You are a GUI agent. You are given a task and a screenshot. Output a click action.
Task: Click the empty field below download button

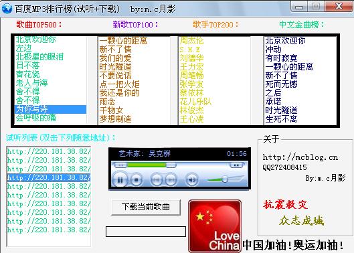click(146, 232)
